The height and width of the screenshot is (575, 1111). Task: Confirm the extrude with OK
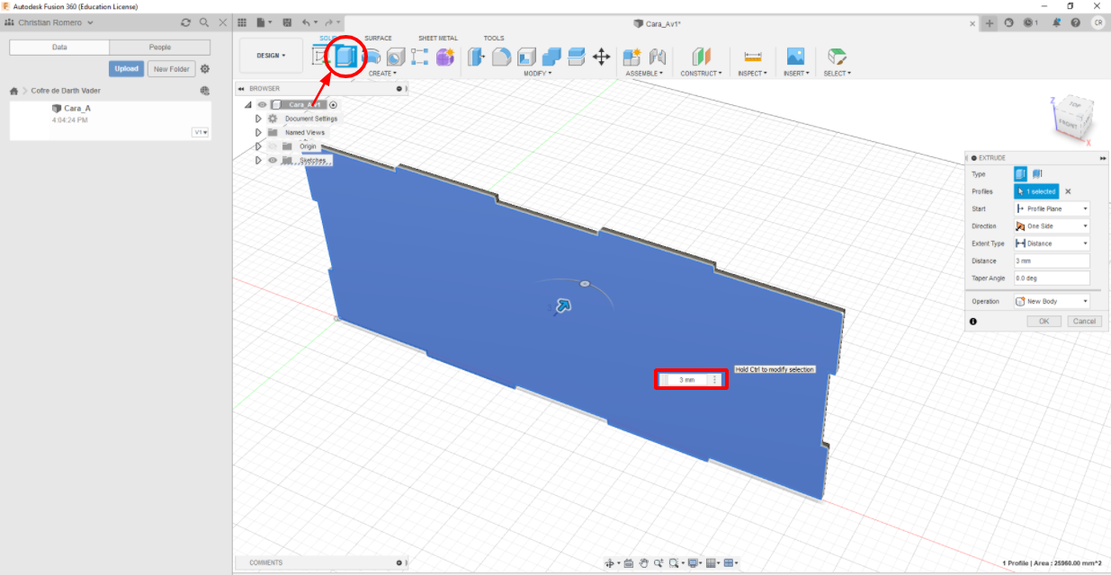1044,321
